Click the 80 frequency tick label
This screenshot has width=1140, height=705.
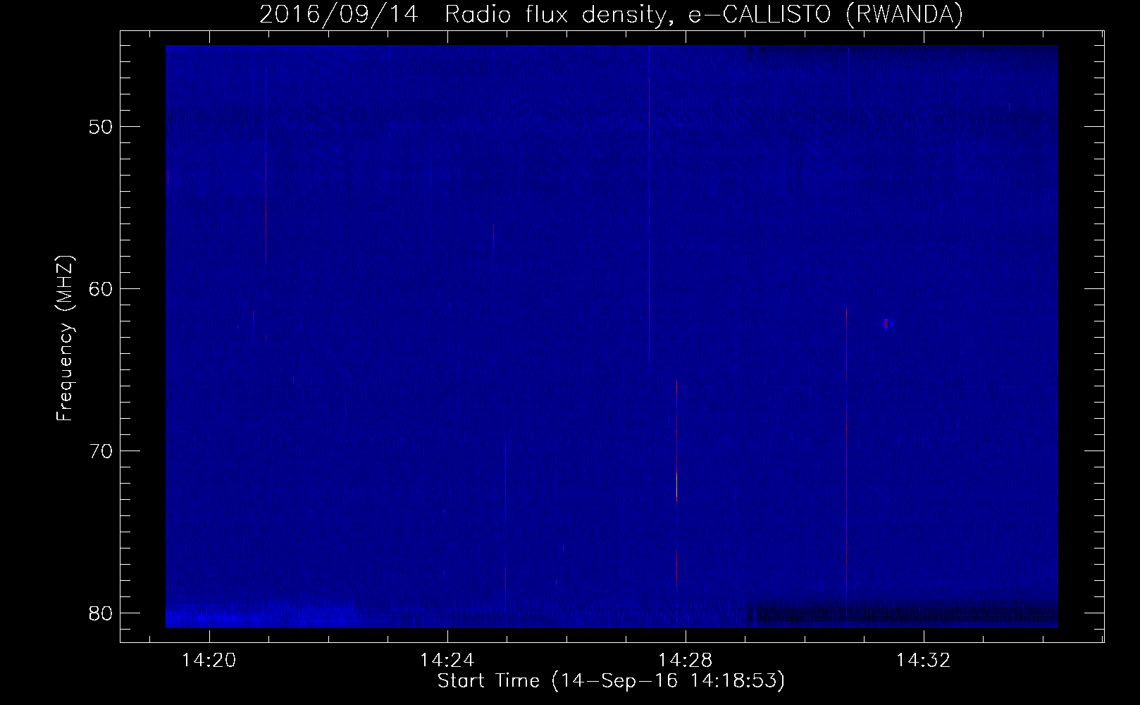[x=101, y=613]
